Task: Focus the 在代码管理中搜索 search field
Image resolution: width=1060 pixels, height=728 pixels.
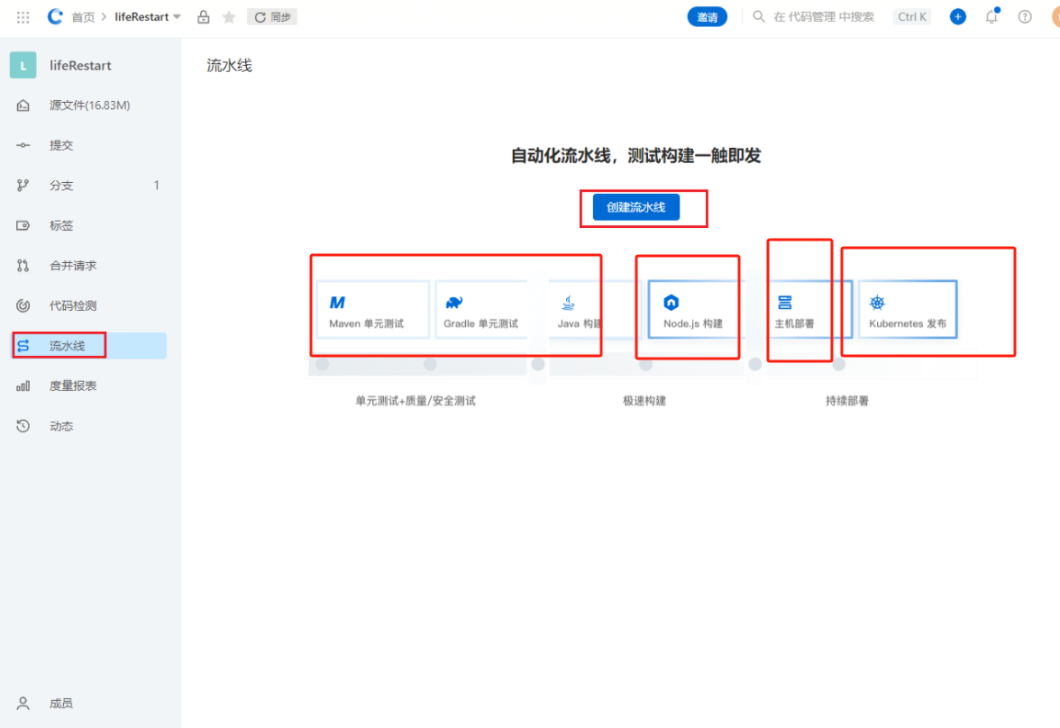Action: click(824, 17)
